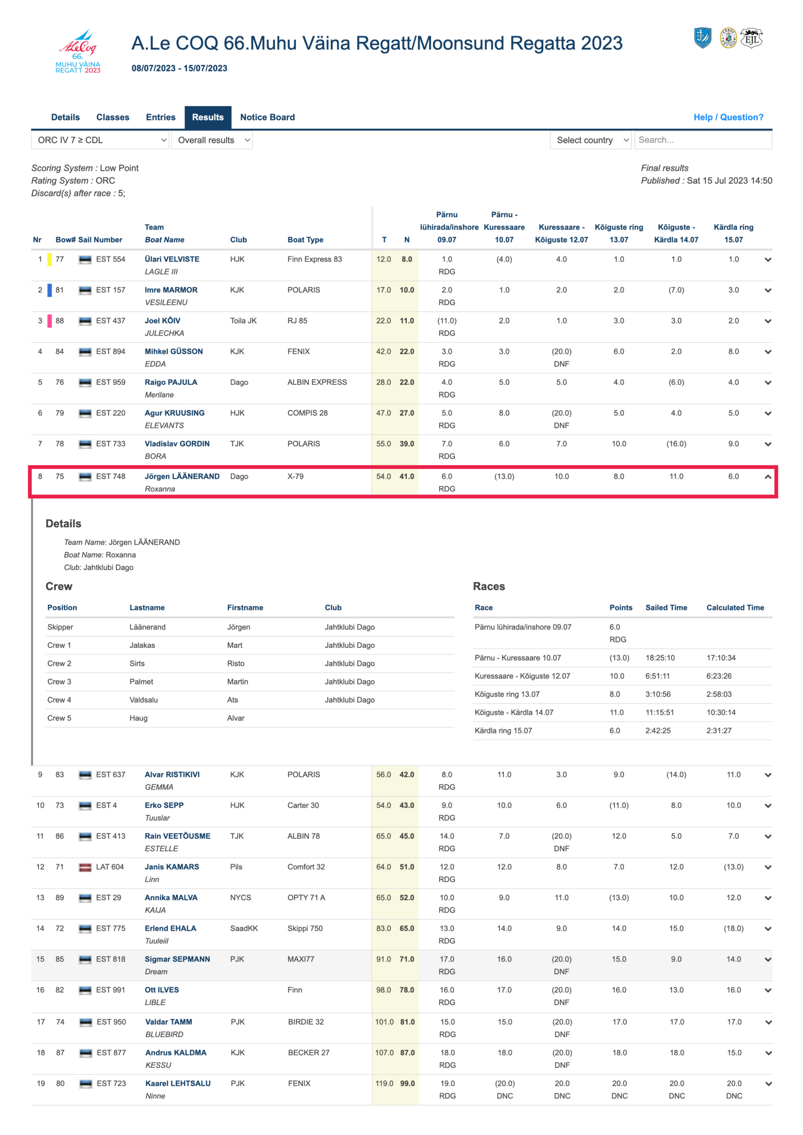Expand details for Kaarel LEHTSALU row
Viewport: 803px width, 1135px height.
pyautogui.click(x=768, y=1084)
